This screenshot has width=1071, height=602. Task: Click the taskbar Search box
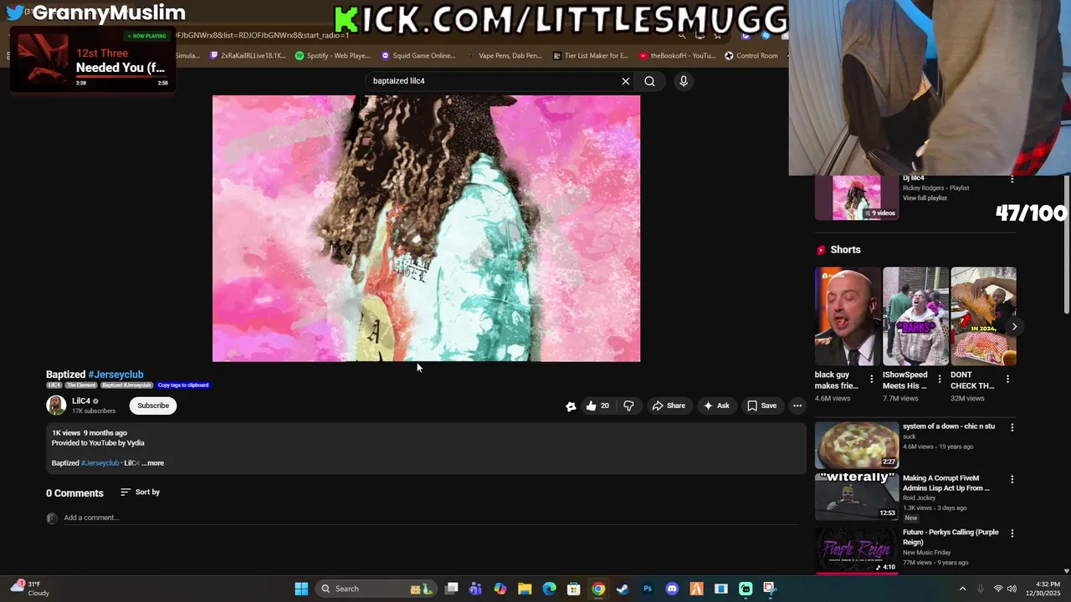click(x=377, y=589)
